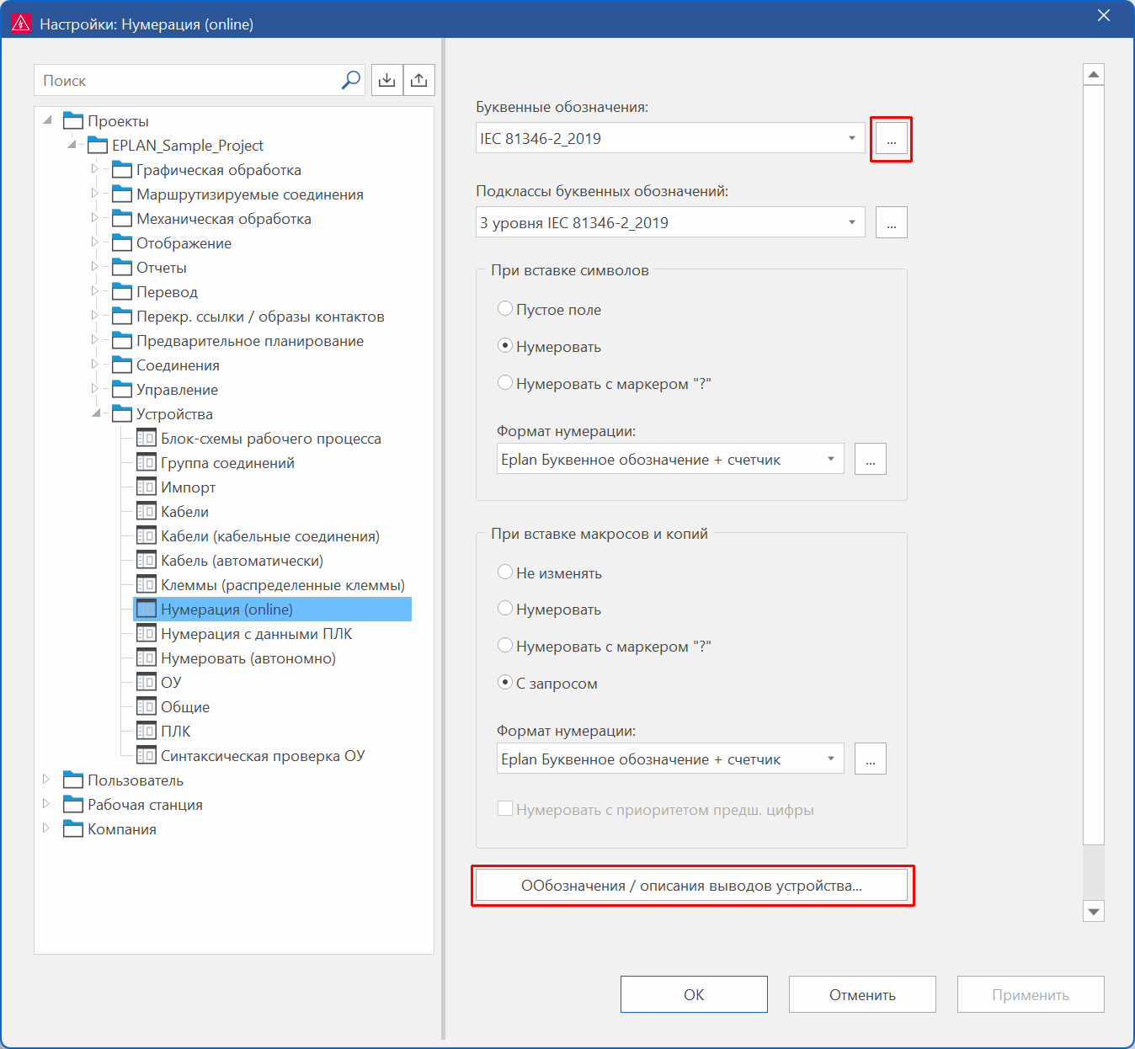Select Нумеровать с маркером "?" for symbols
The image size is (1135, 1049).
[x=505, y=383]
